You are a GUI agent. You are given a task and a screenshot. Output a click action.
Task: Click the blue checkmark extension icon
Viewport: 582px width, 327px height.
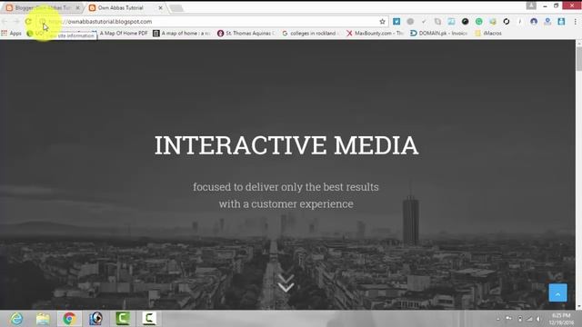pos(396,22)
